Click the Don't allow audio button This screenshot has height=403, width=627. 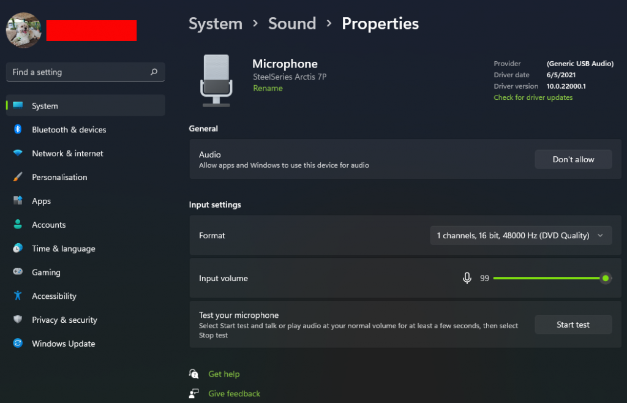click(x=573, y=159)
